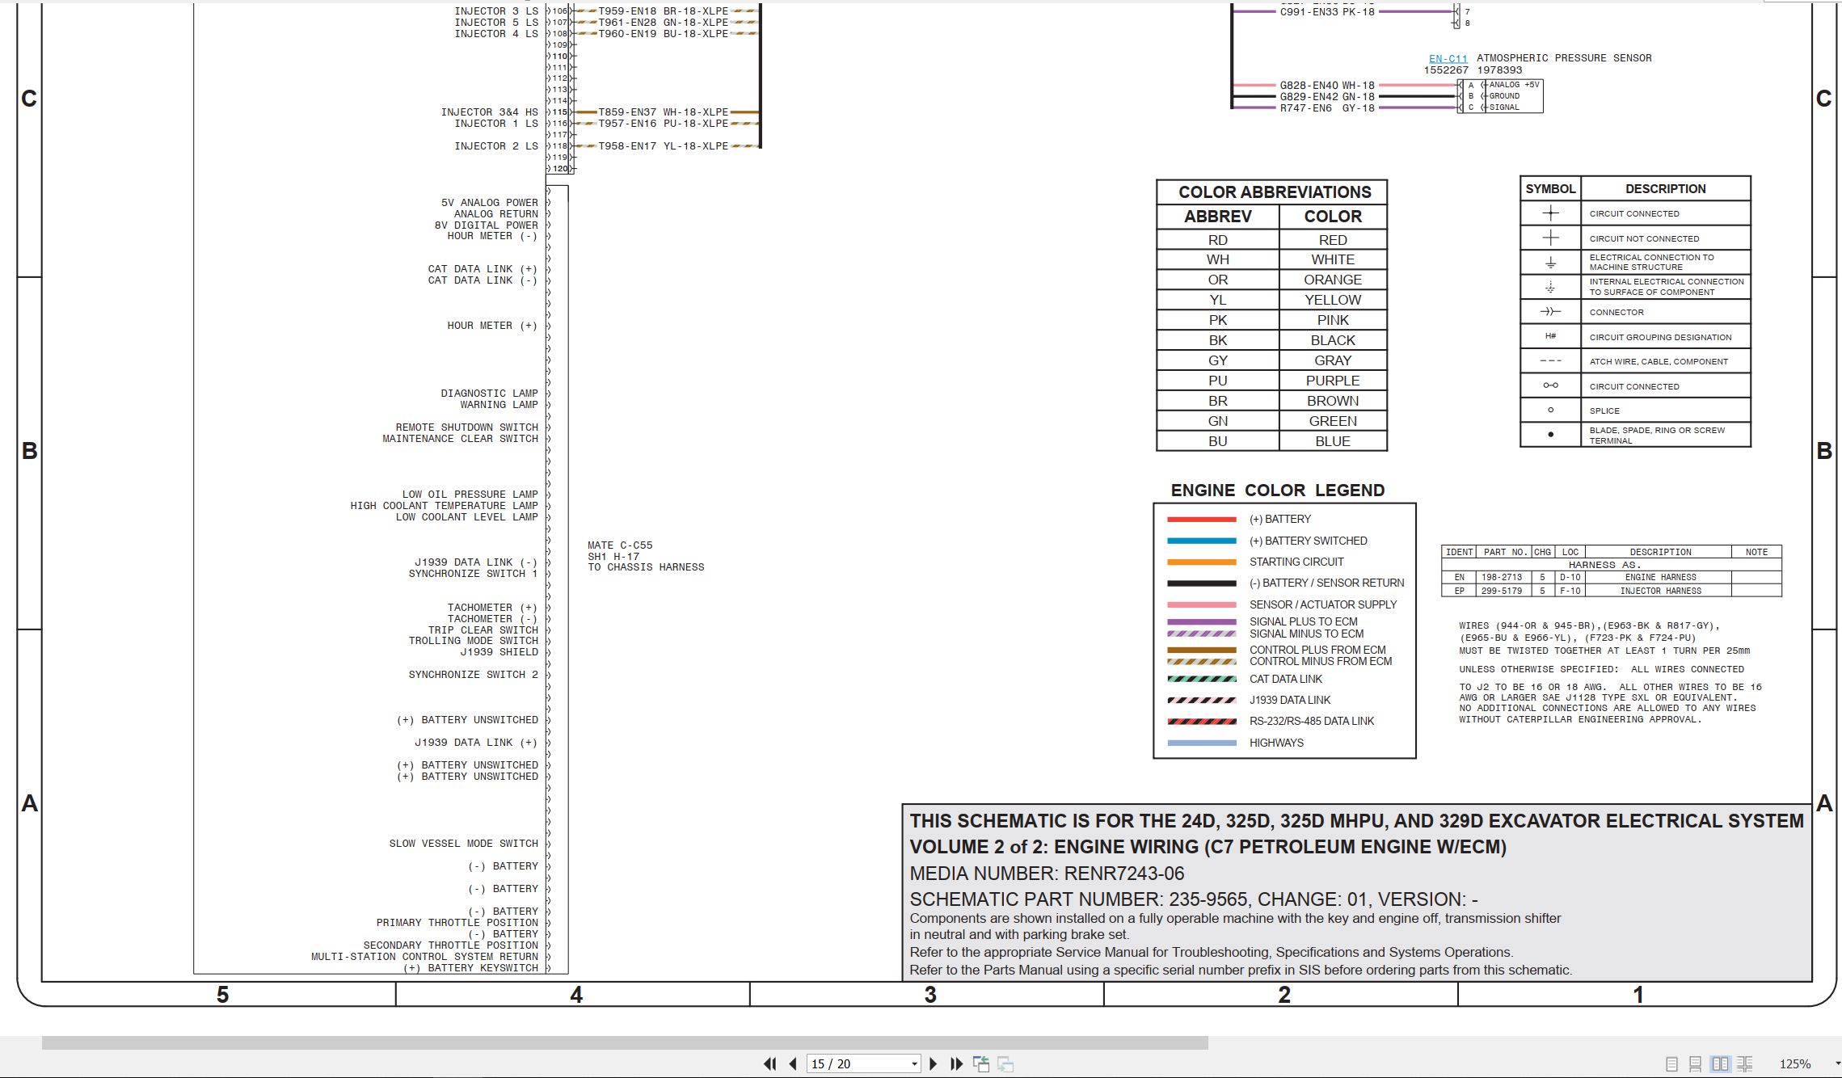The height and width of the screenshot is (1078, 1842).
Task: Click the EN-C11 connector link
Action: 1448,58
